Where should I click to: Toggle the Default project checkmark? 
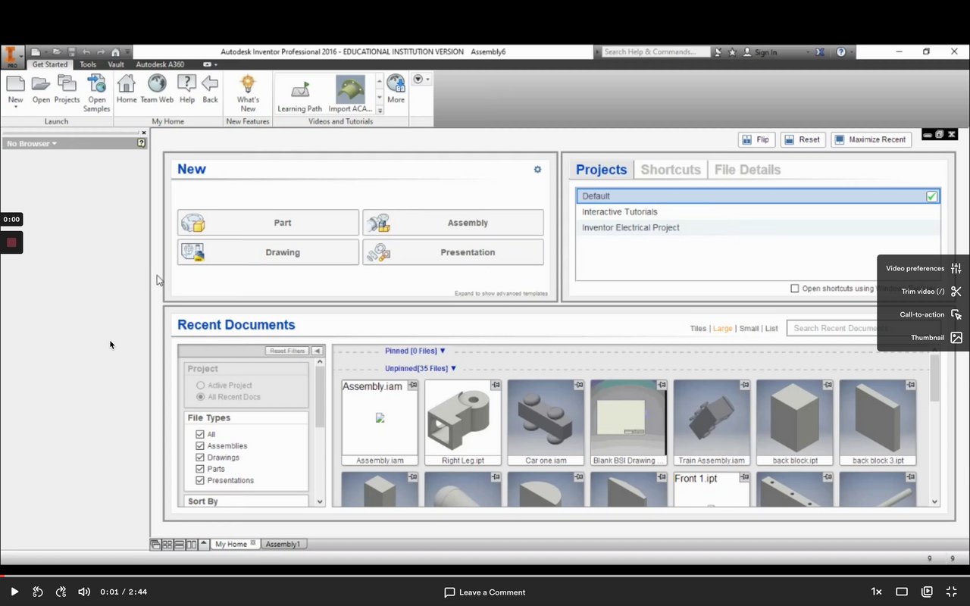[x=931, y=196]
